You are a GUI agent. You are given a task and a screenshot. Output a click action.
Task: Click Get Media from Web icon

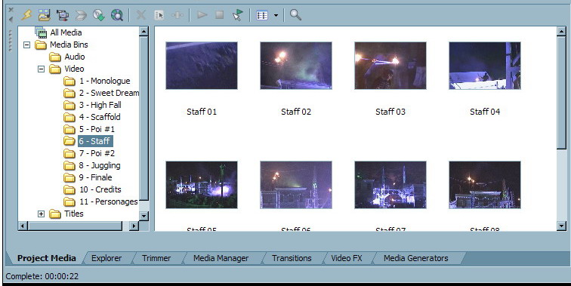click(117, 15)
